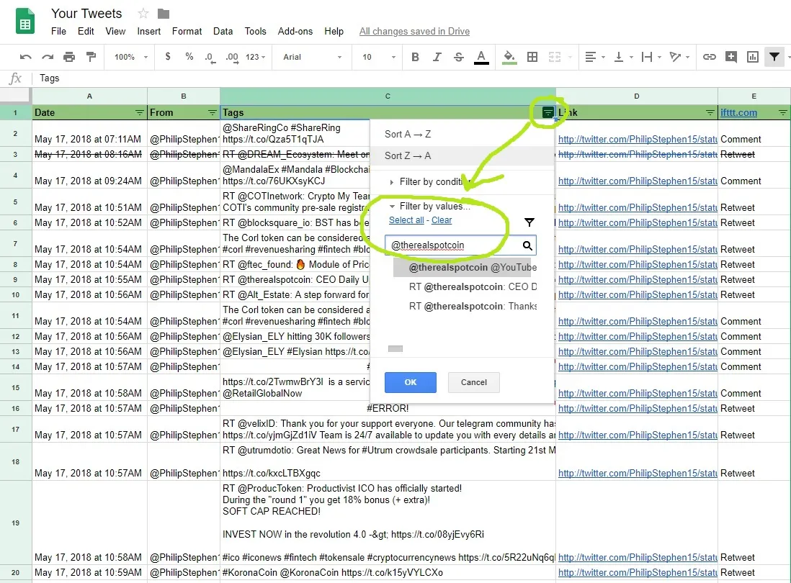Toggle bold formatting

point(415,57)
